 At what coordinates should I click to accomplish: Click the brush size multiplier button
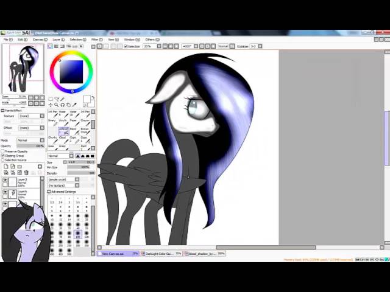click(x=65, y=162)
